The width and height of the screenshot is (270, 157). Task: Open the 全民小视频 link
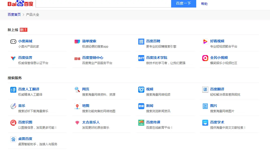point(219,58)
